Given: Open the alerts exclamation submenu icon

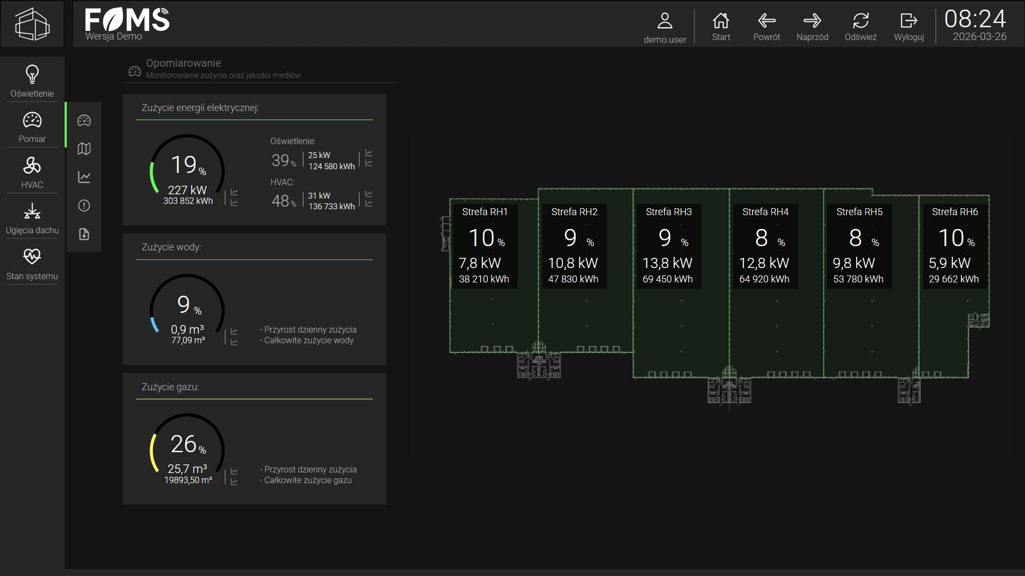Looking at the screenshot, I should pos(84,206).
